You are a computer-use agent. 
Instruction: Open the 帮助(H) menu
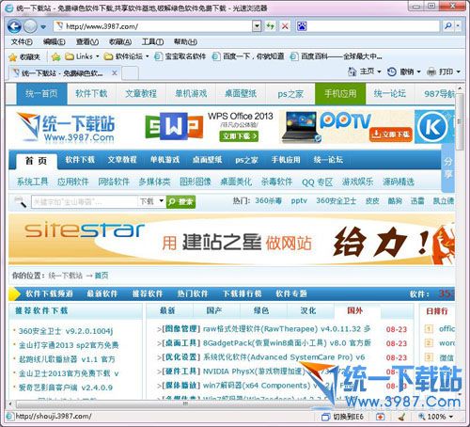[185, 41]
